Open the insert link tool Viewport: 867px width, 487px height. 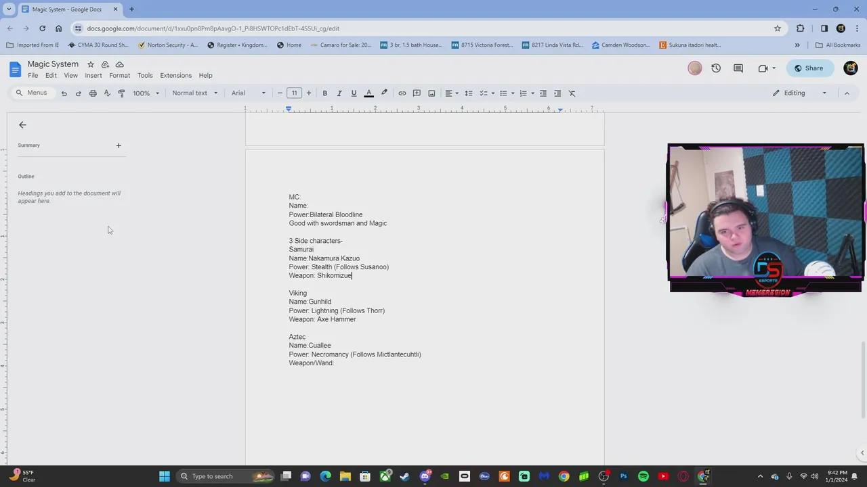(x=401, y=93)
